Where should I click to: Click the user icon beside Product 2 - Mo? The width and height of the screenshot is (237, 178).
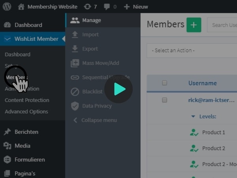pos(194,164)
